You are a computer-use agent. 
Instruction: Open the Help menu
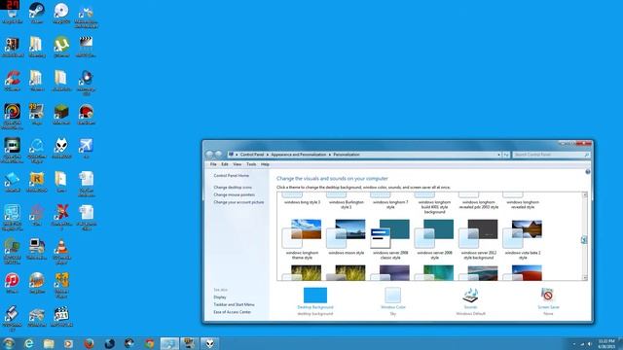coord(265,164)
